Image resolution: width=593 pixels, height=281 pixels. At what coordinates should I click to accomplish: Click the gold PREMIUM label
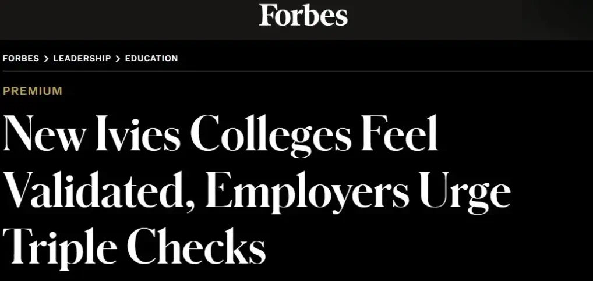click(x=33, y=91)
